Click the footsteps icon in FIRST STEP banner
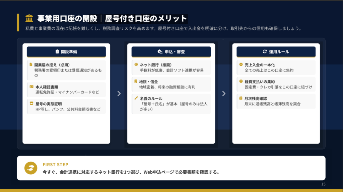 pyautogui.click(x=31, y=168)
